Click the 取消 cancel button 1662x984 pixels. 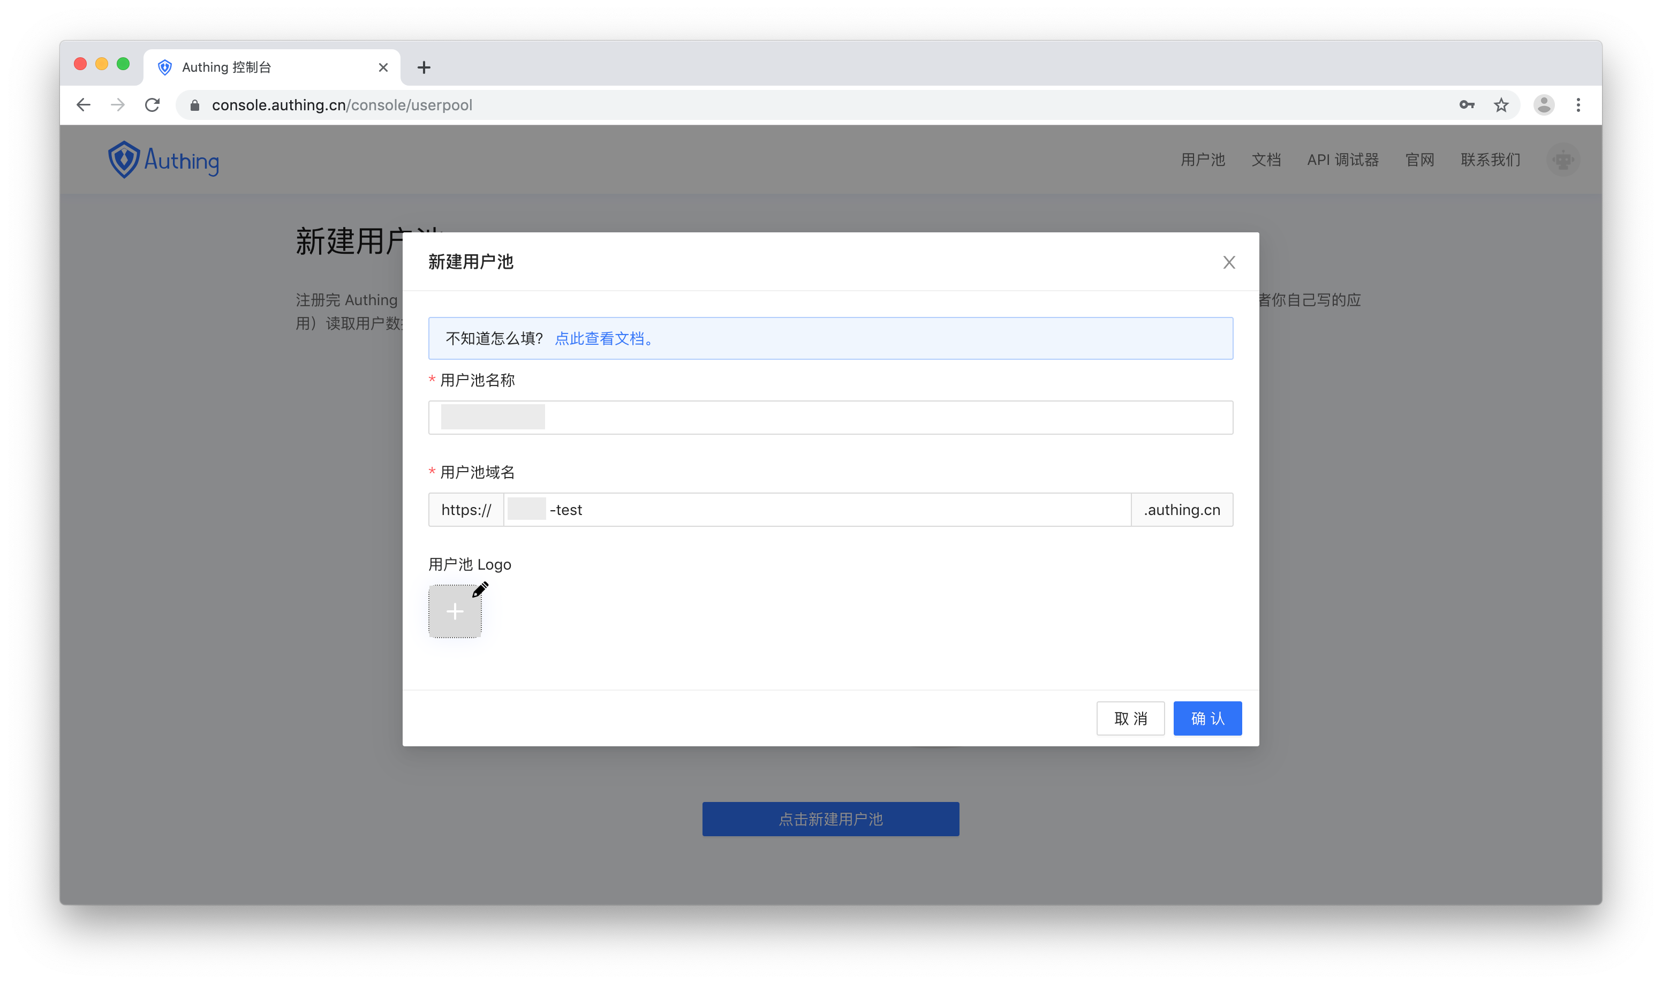click(x=1130, y=718)
